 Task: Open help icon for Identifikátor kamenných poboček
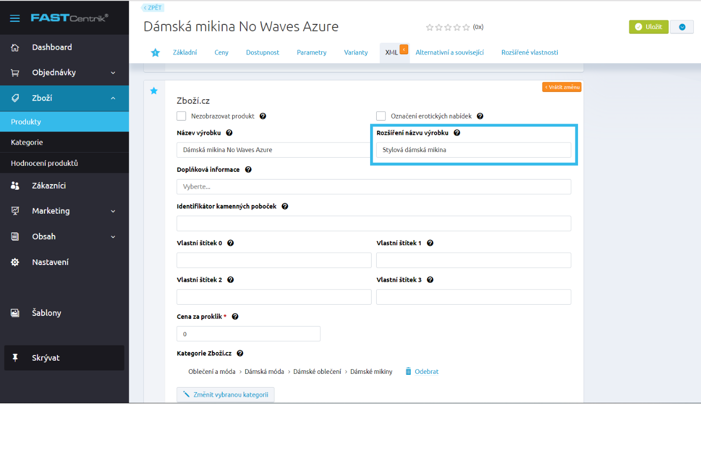point(285,207)
